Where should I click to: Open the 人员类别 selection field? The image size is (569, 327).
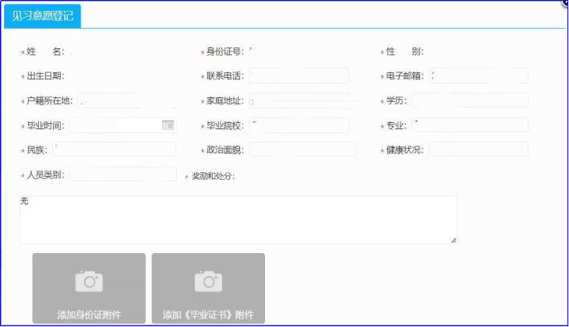click(x=123, y=174)
